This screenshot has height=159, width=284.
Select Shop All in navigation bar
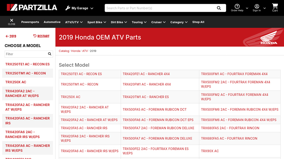[198, 22]
